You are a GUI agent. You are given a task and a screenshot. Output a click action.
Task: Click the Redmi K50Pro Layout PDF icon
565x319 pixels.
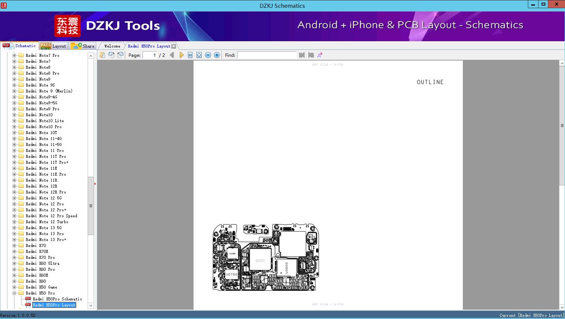click(28, 305)
